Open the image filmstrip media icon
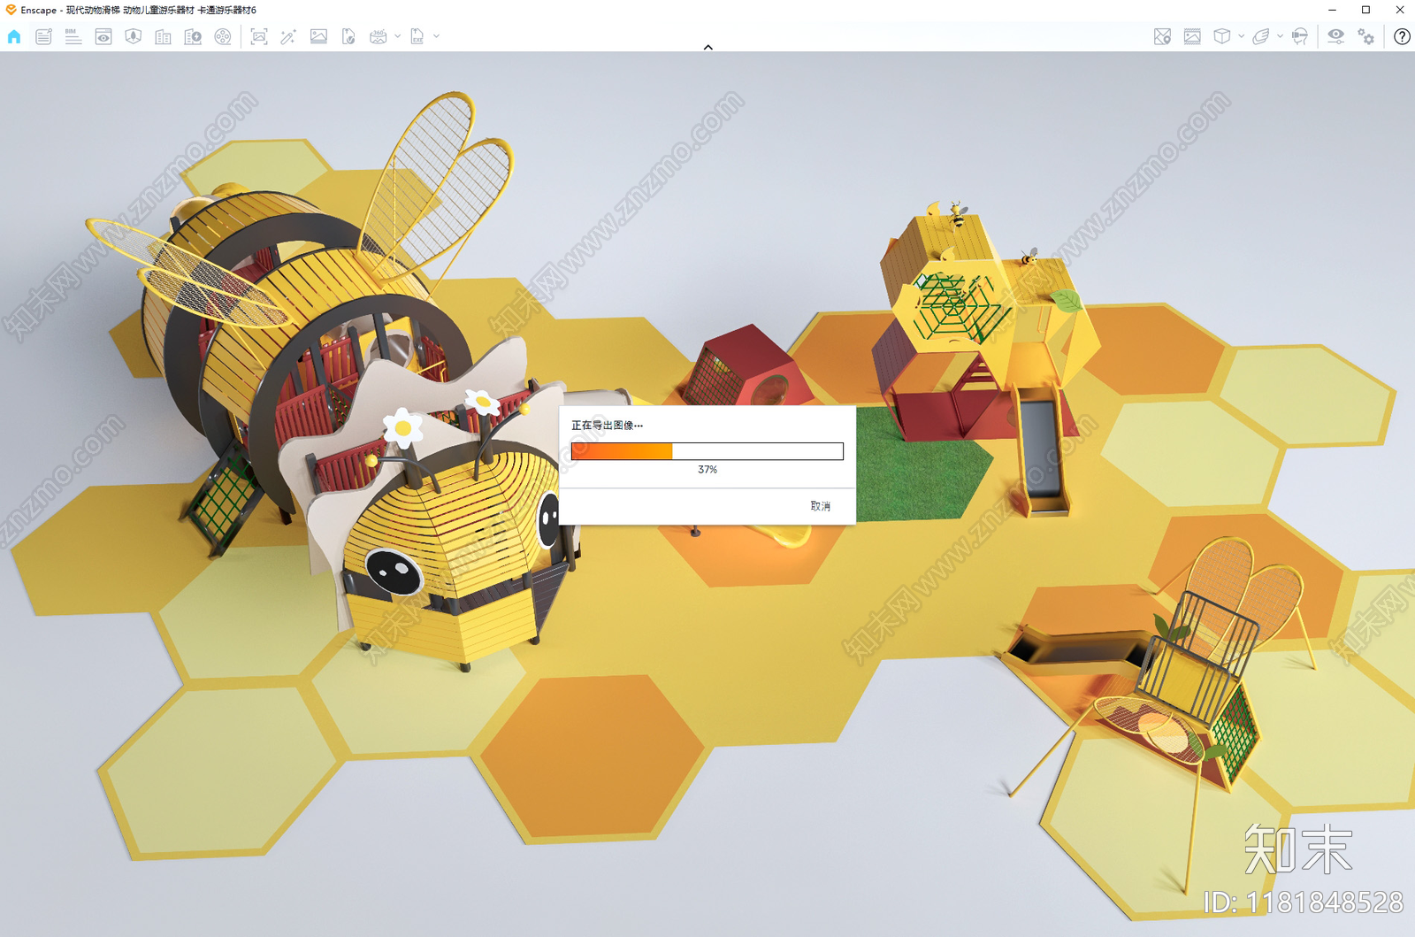1415x937 pixels. pyautogui.click(x=1192, y=36)
